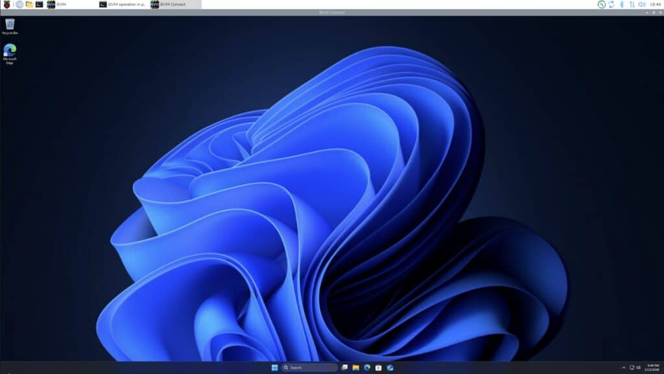Launch the terminal from the top panel

click(39, 5)
